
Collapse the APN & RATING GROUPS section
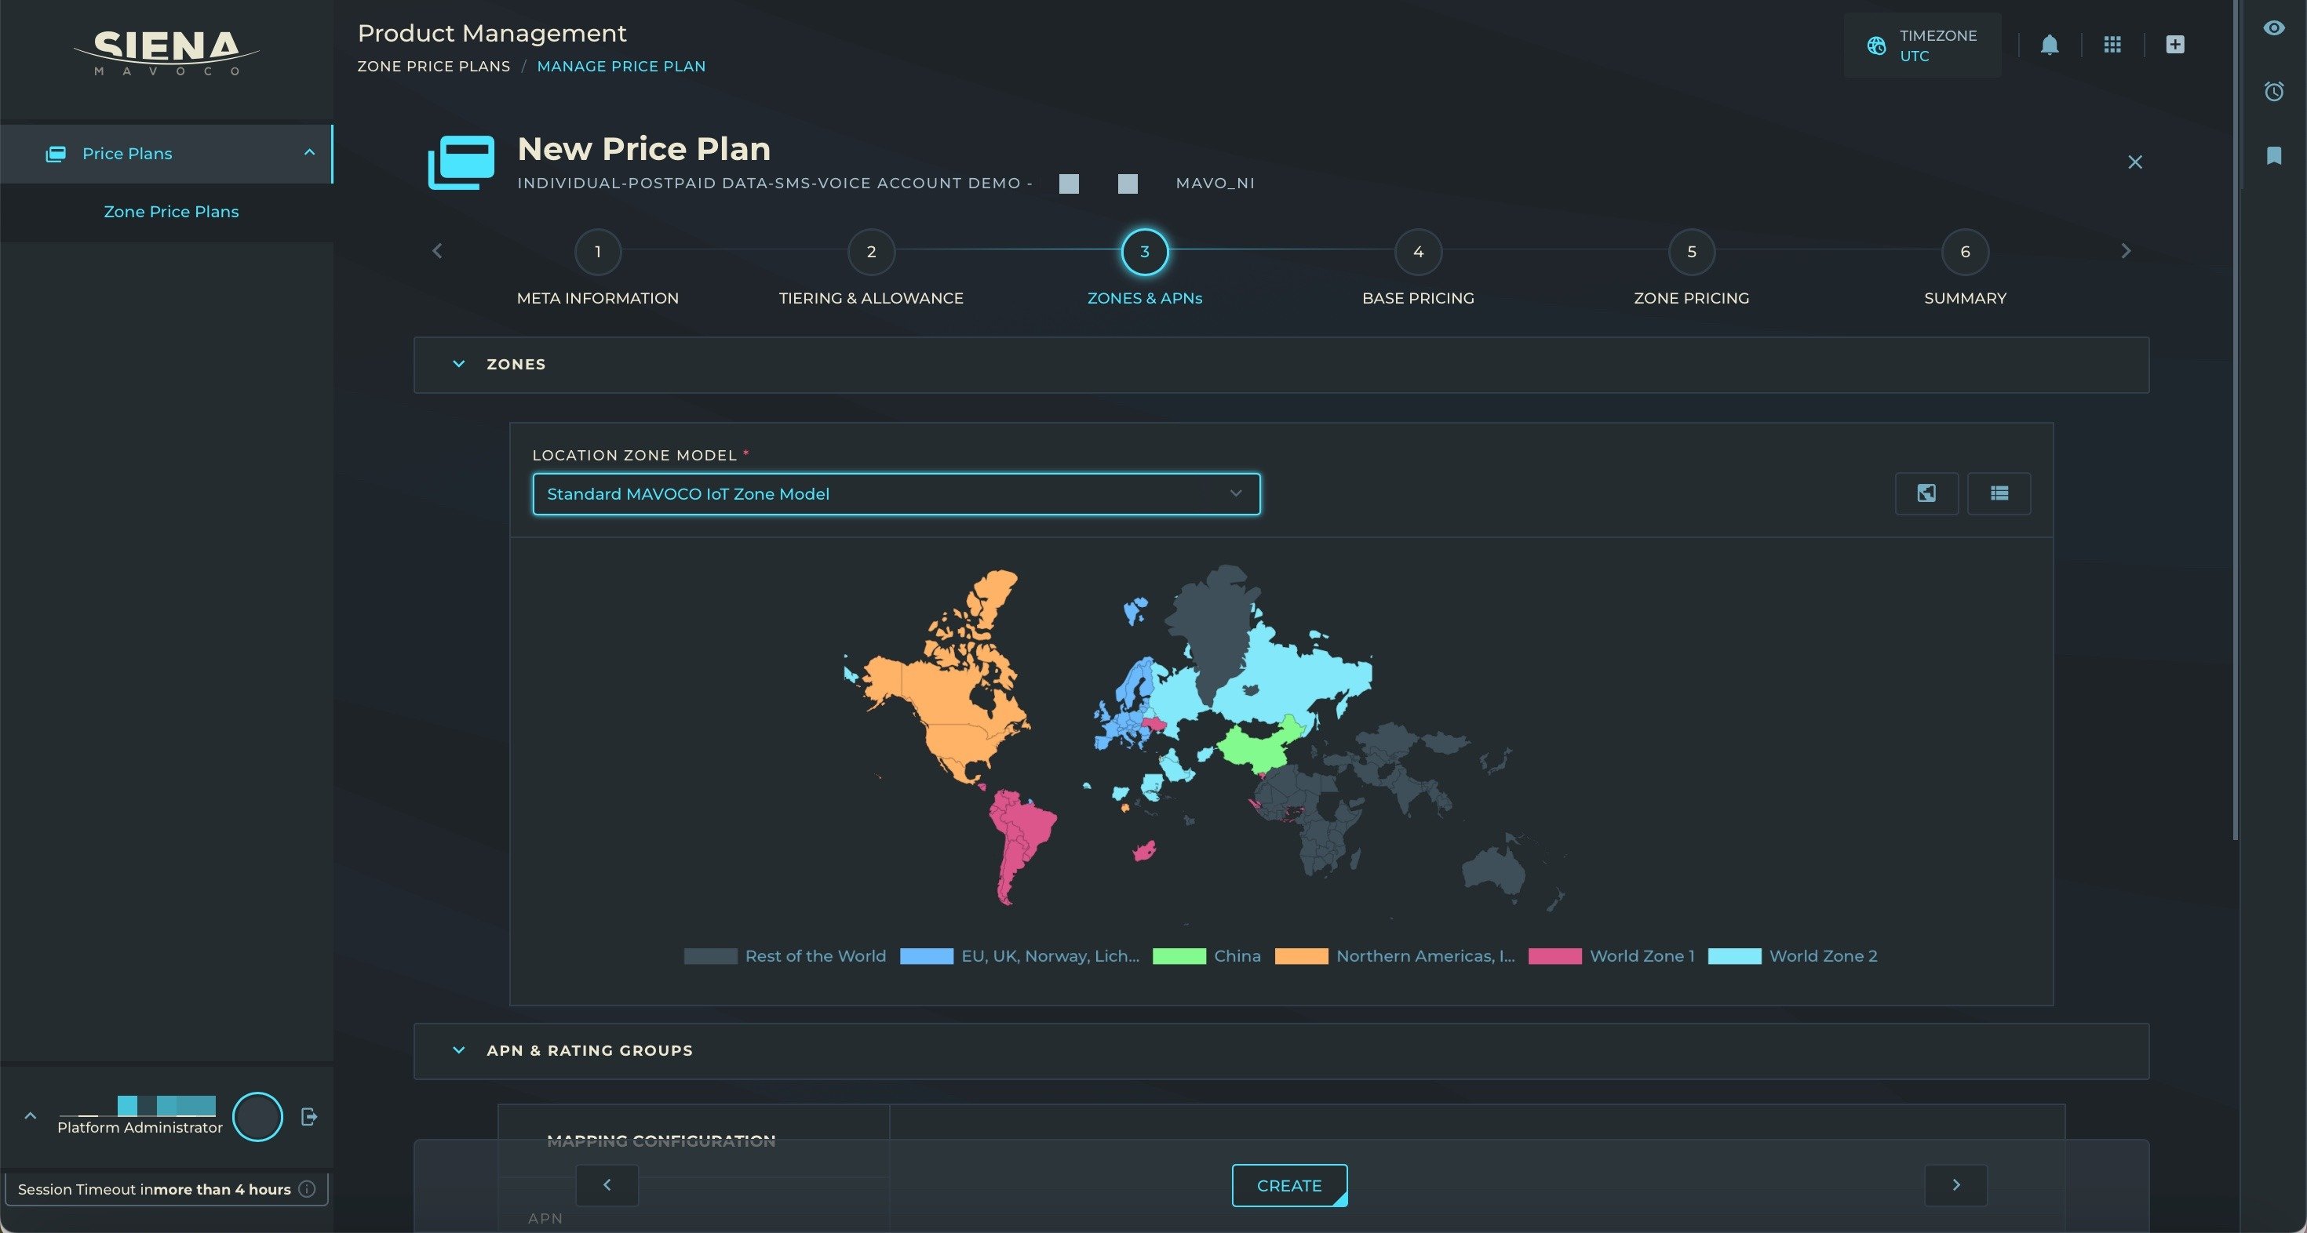tap(458, 1050)
